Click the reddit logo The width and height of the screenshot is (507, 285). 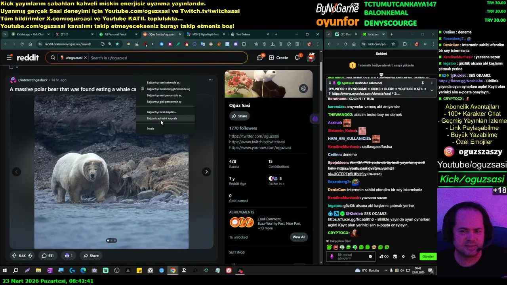(x=28, y=58)
